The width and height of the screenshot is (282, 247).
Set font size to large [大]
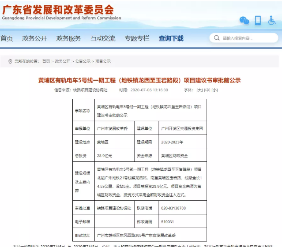click(x=199, y=90)
